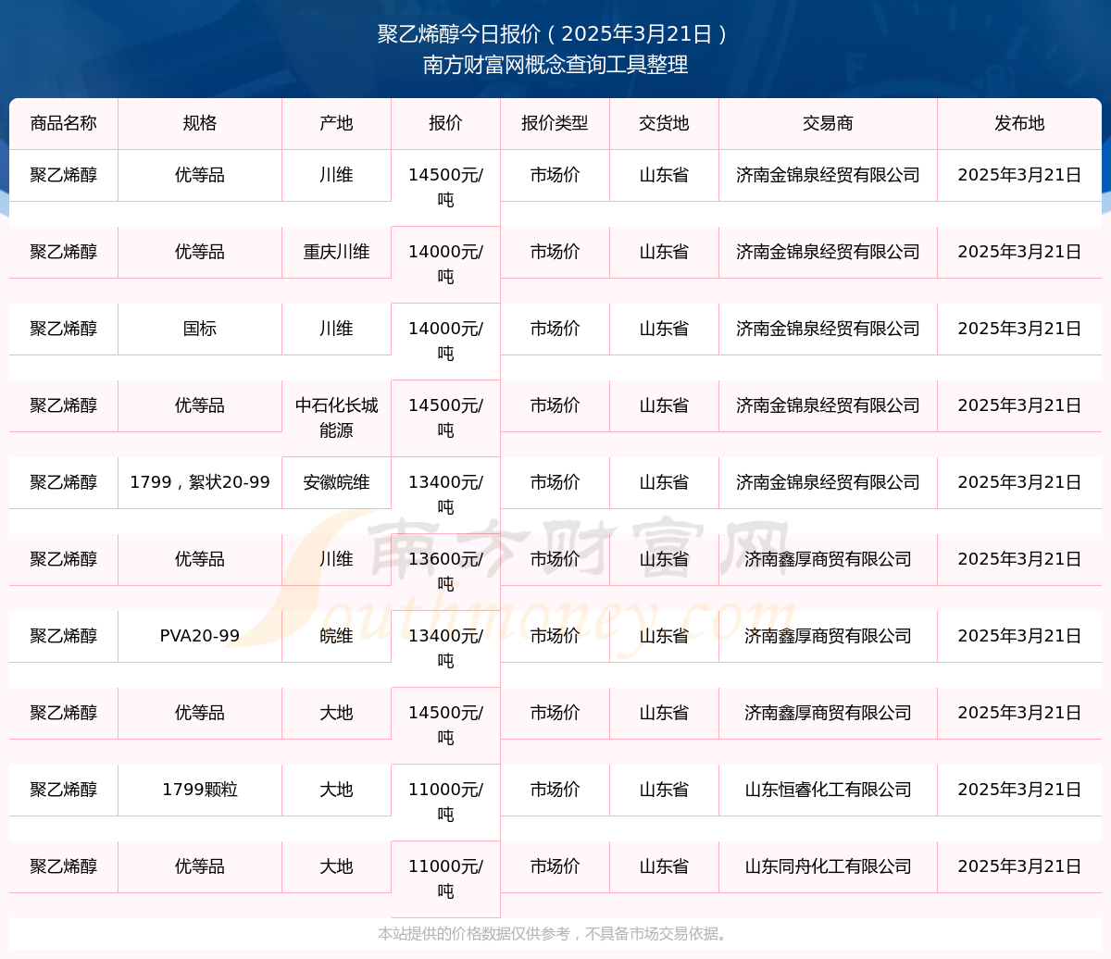The image size is (1111, 959).
Task: Click the price in the 1799颗粒 row
Action: pos(445,802)
